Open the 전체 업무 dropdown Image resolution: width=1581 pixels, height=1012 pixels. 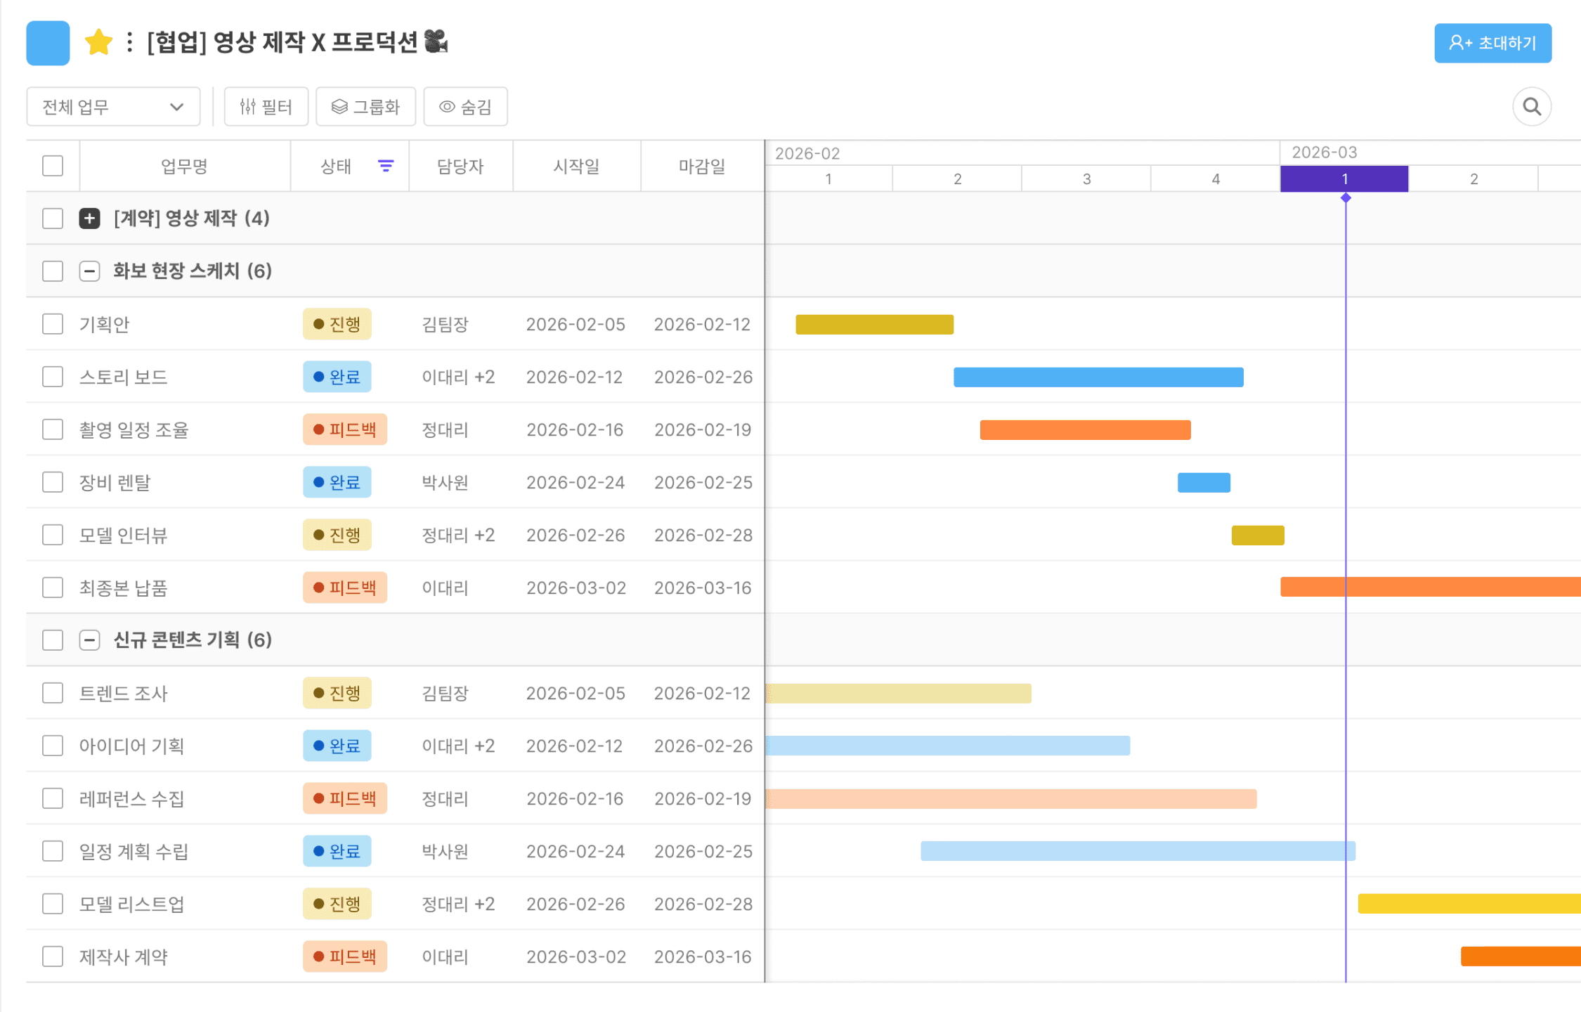click(x=113, y=107)
